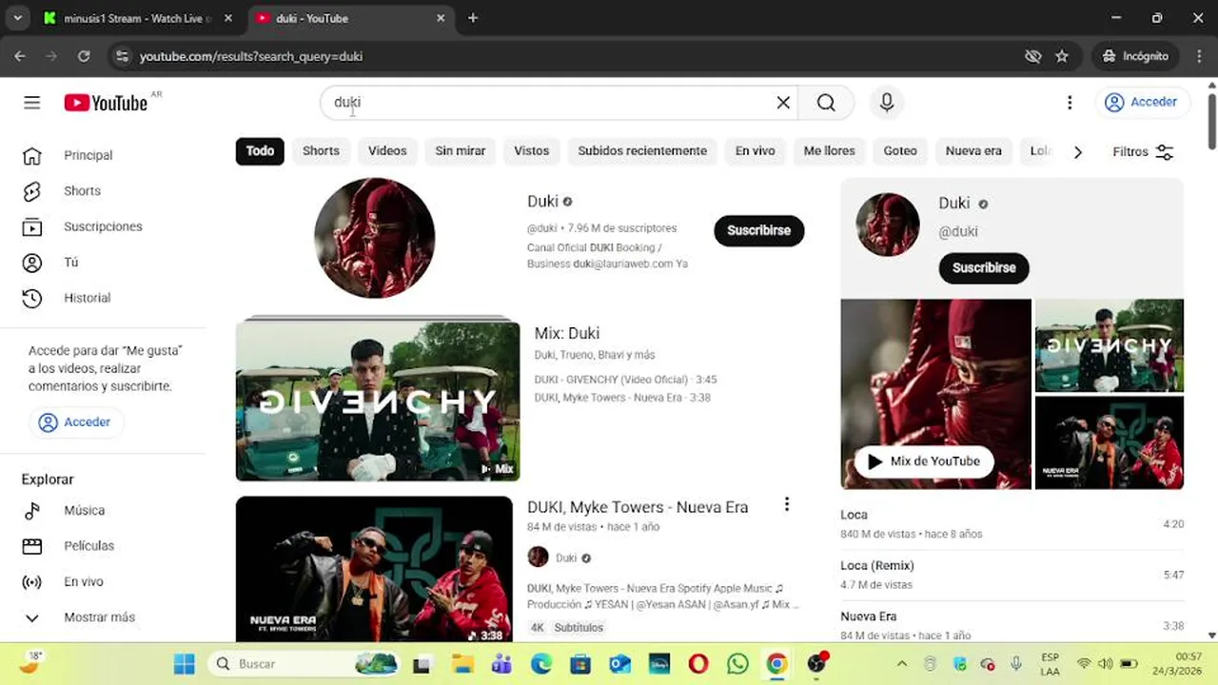This screenshot has width=1218, height=685.
Task: Open WhatsApp from the taskbar
Action: 737,664
